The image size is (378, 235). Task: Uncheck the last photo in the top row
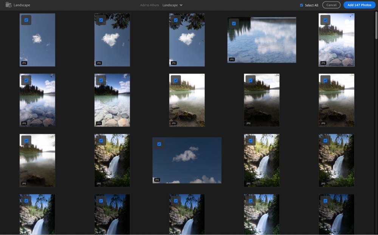(325, 20)
